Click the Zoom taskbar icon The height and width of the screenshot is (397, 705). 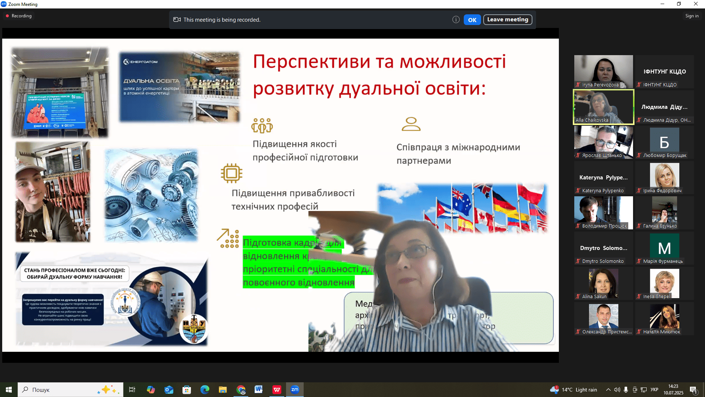tap(295, 390)
